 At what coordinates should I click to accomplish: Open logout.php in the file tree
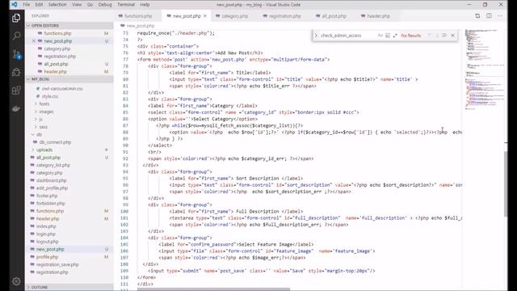point(47,242)
